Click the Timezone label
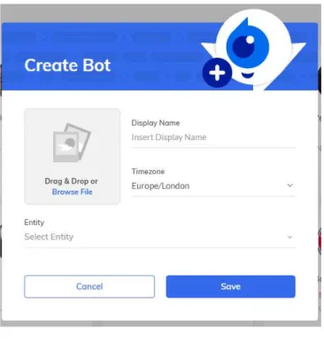The width and height of the screenshot is (324, 344). 148,171
